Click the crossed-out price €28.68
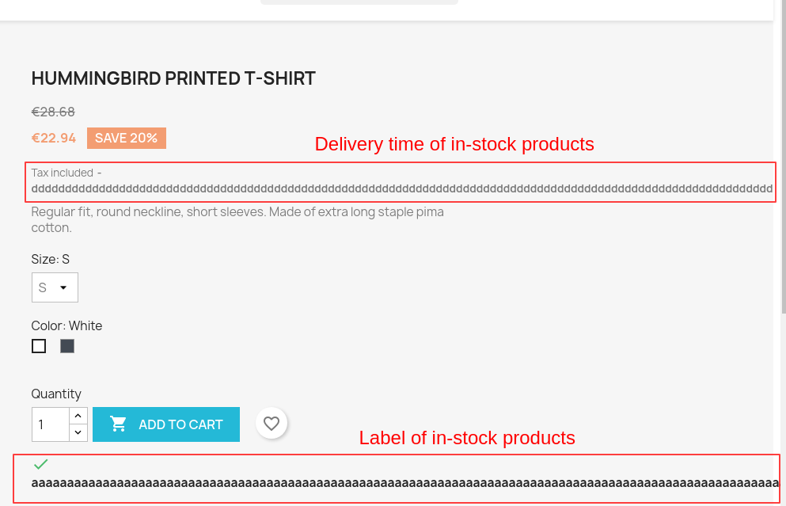Image resolution: width=786 pixels, height=506 pixels. [x=52, y=112]
